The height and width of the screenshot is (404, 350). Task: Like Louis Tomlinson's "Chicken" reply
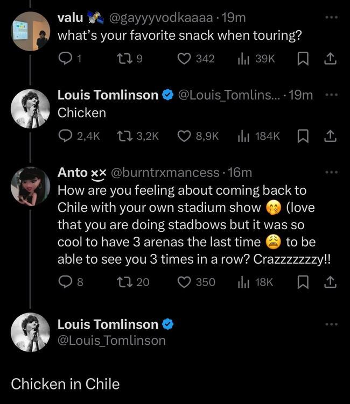coord(185,136)
